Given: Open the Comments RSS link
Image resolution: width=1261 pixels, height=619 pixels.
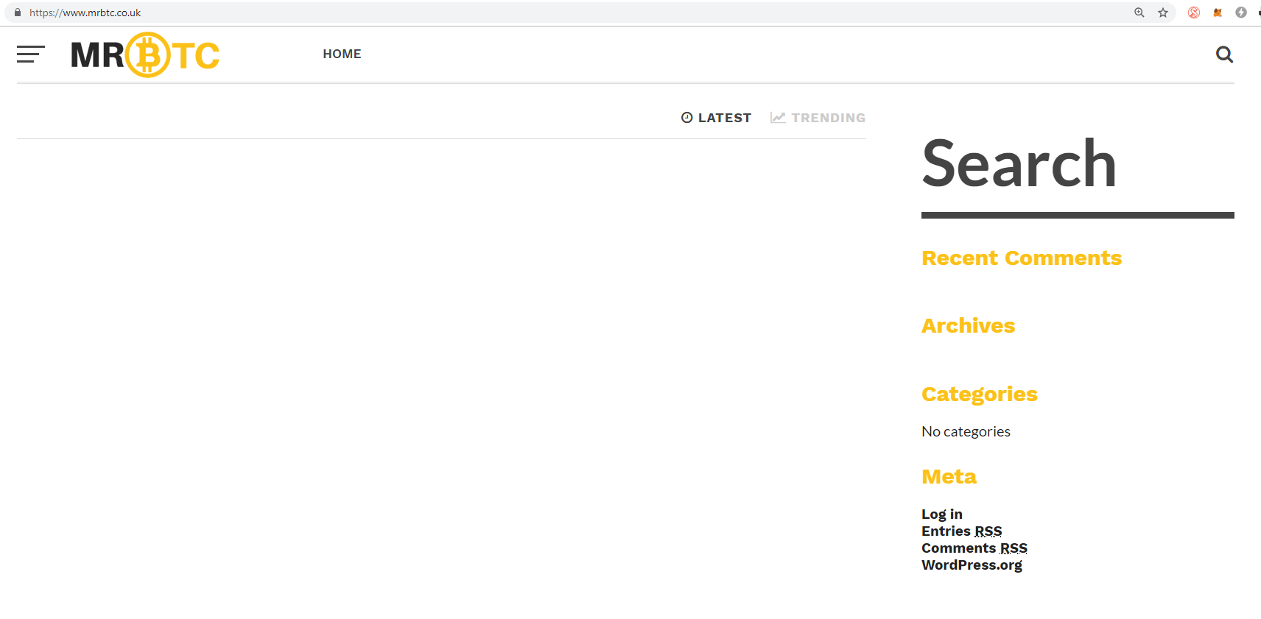Looking at the screenshot, I should point(974,548).
